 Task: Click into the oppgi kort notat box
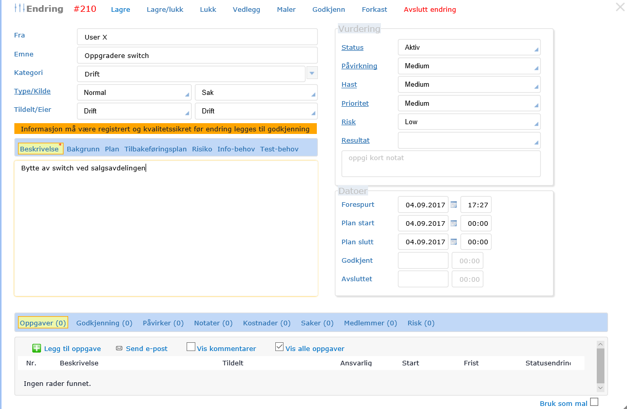point(441,163)
